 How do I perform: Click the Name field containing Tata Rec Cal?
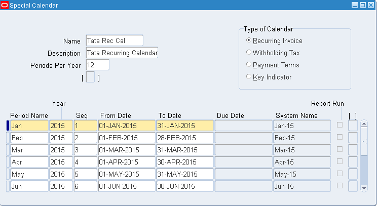point(115,40)
